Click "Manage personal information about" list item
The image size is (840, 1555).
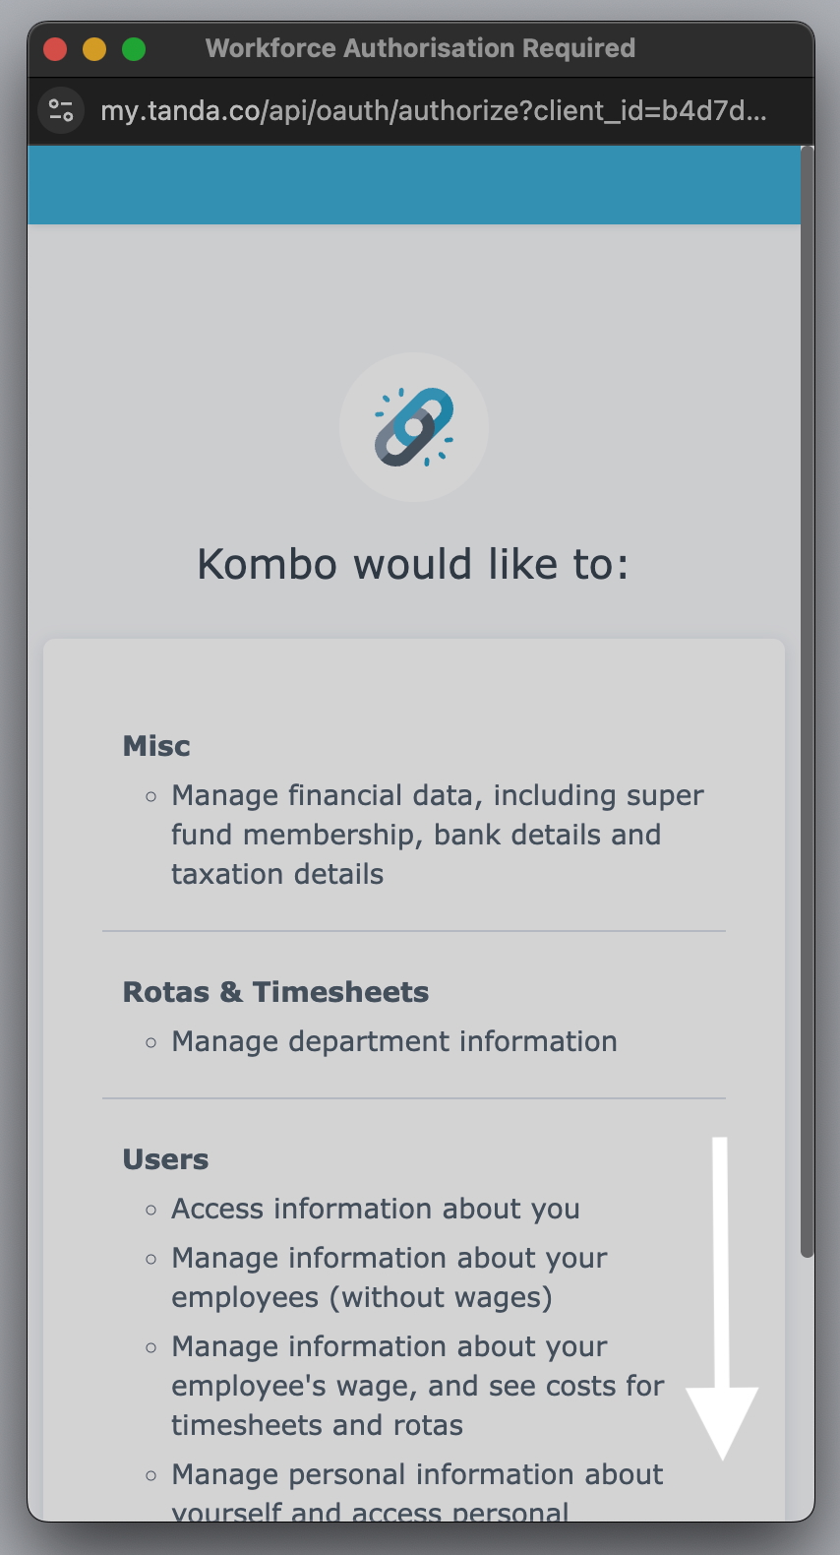(417, 1474)
